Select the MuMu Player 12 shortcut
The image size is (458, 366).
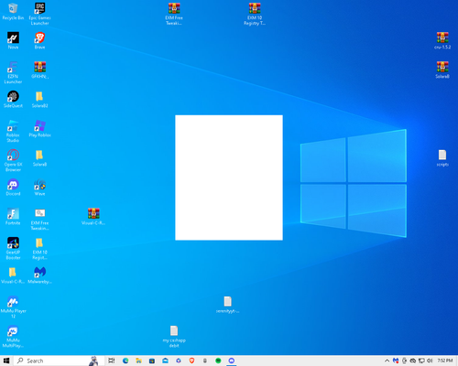click(13, 307)
